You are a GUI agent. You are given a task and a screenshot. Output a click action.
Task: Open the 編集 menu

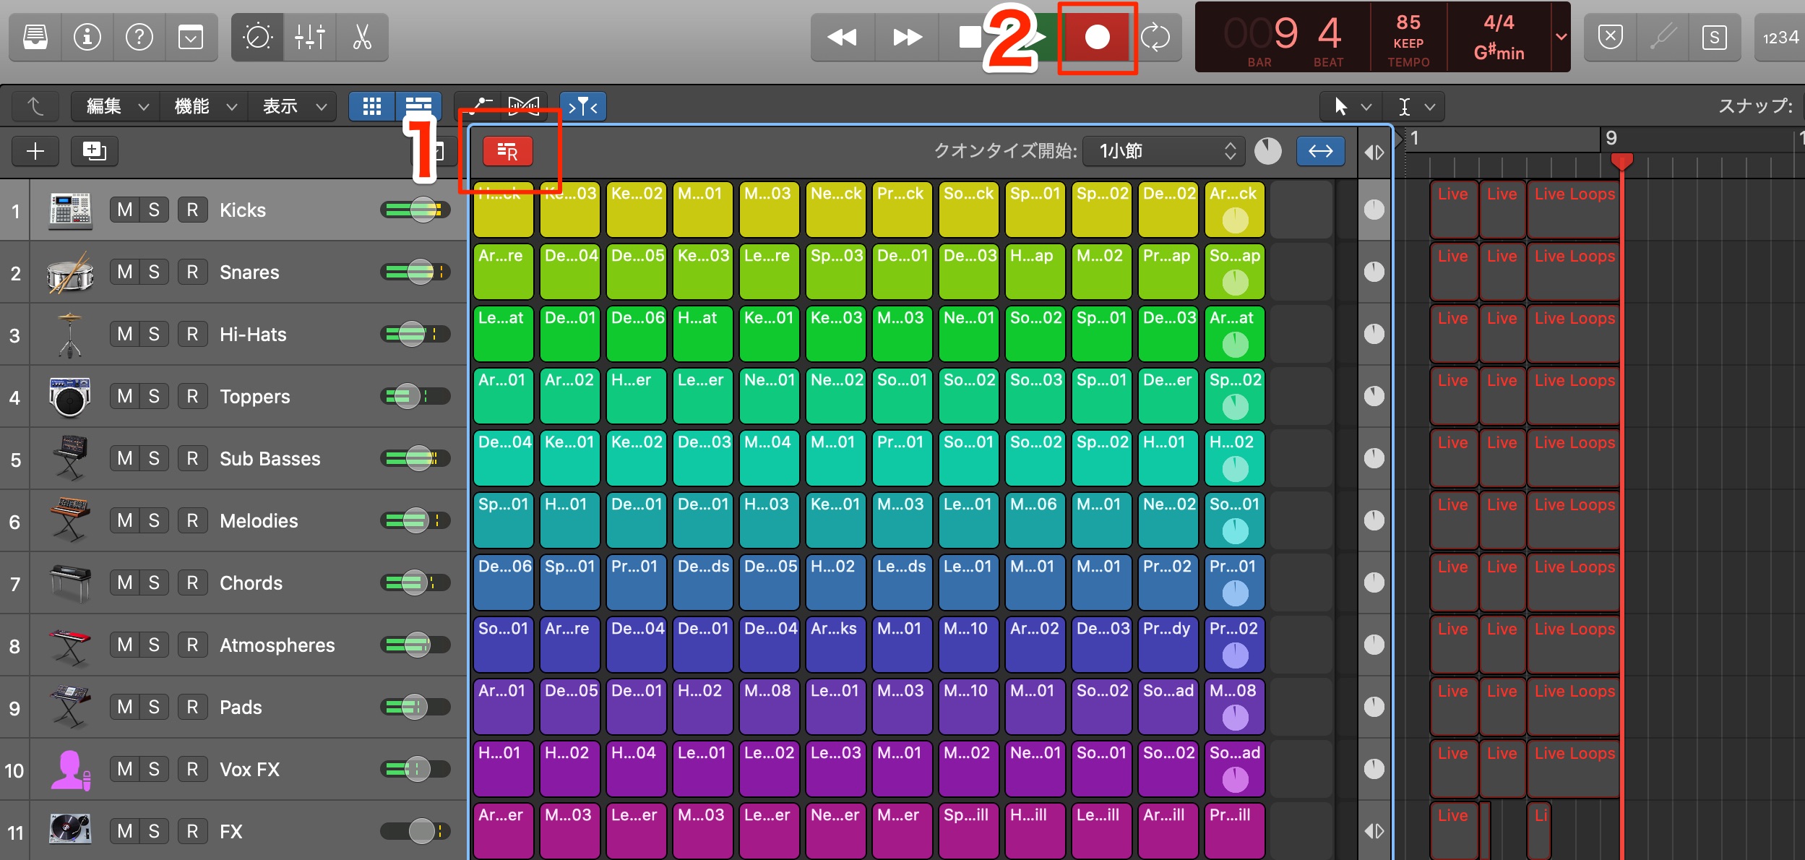click(x=116, y=107)
